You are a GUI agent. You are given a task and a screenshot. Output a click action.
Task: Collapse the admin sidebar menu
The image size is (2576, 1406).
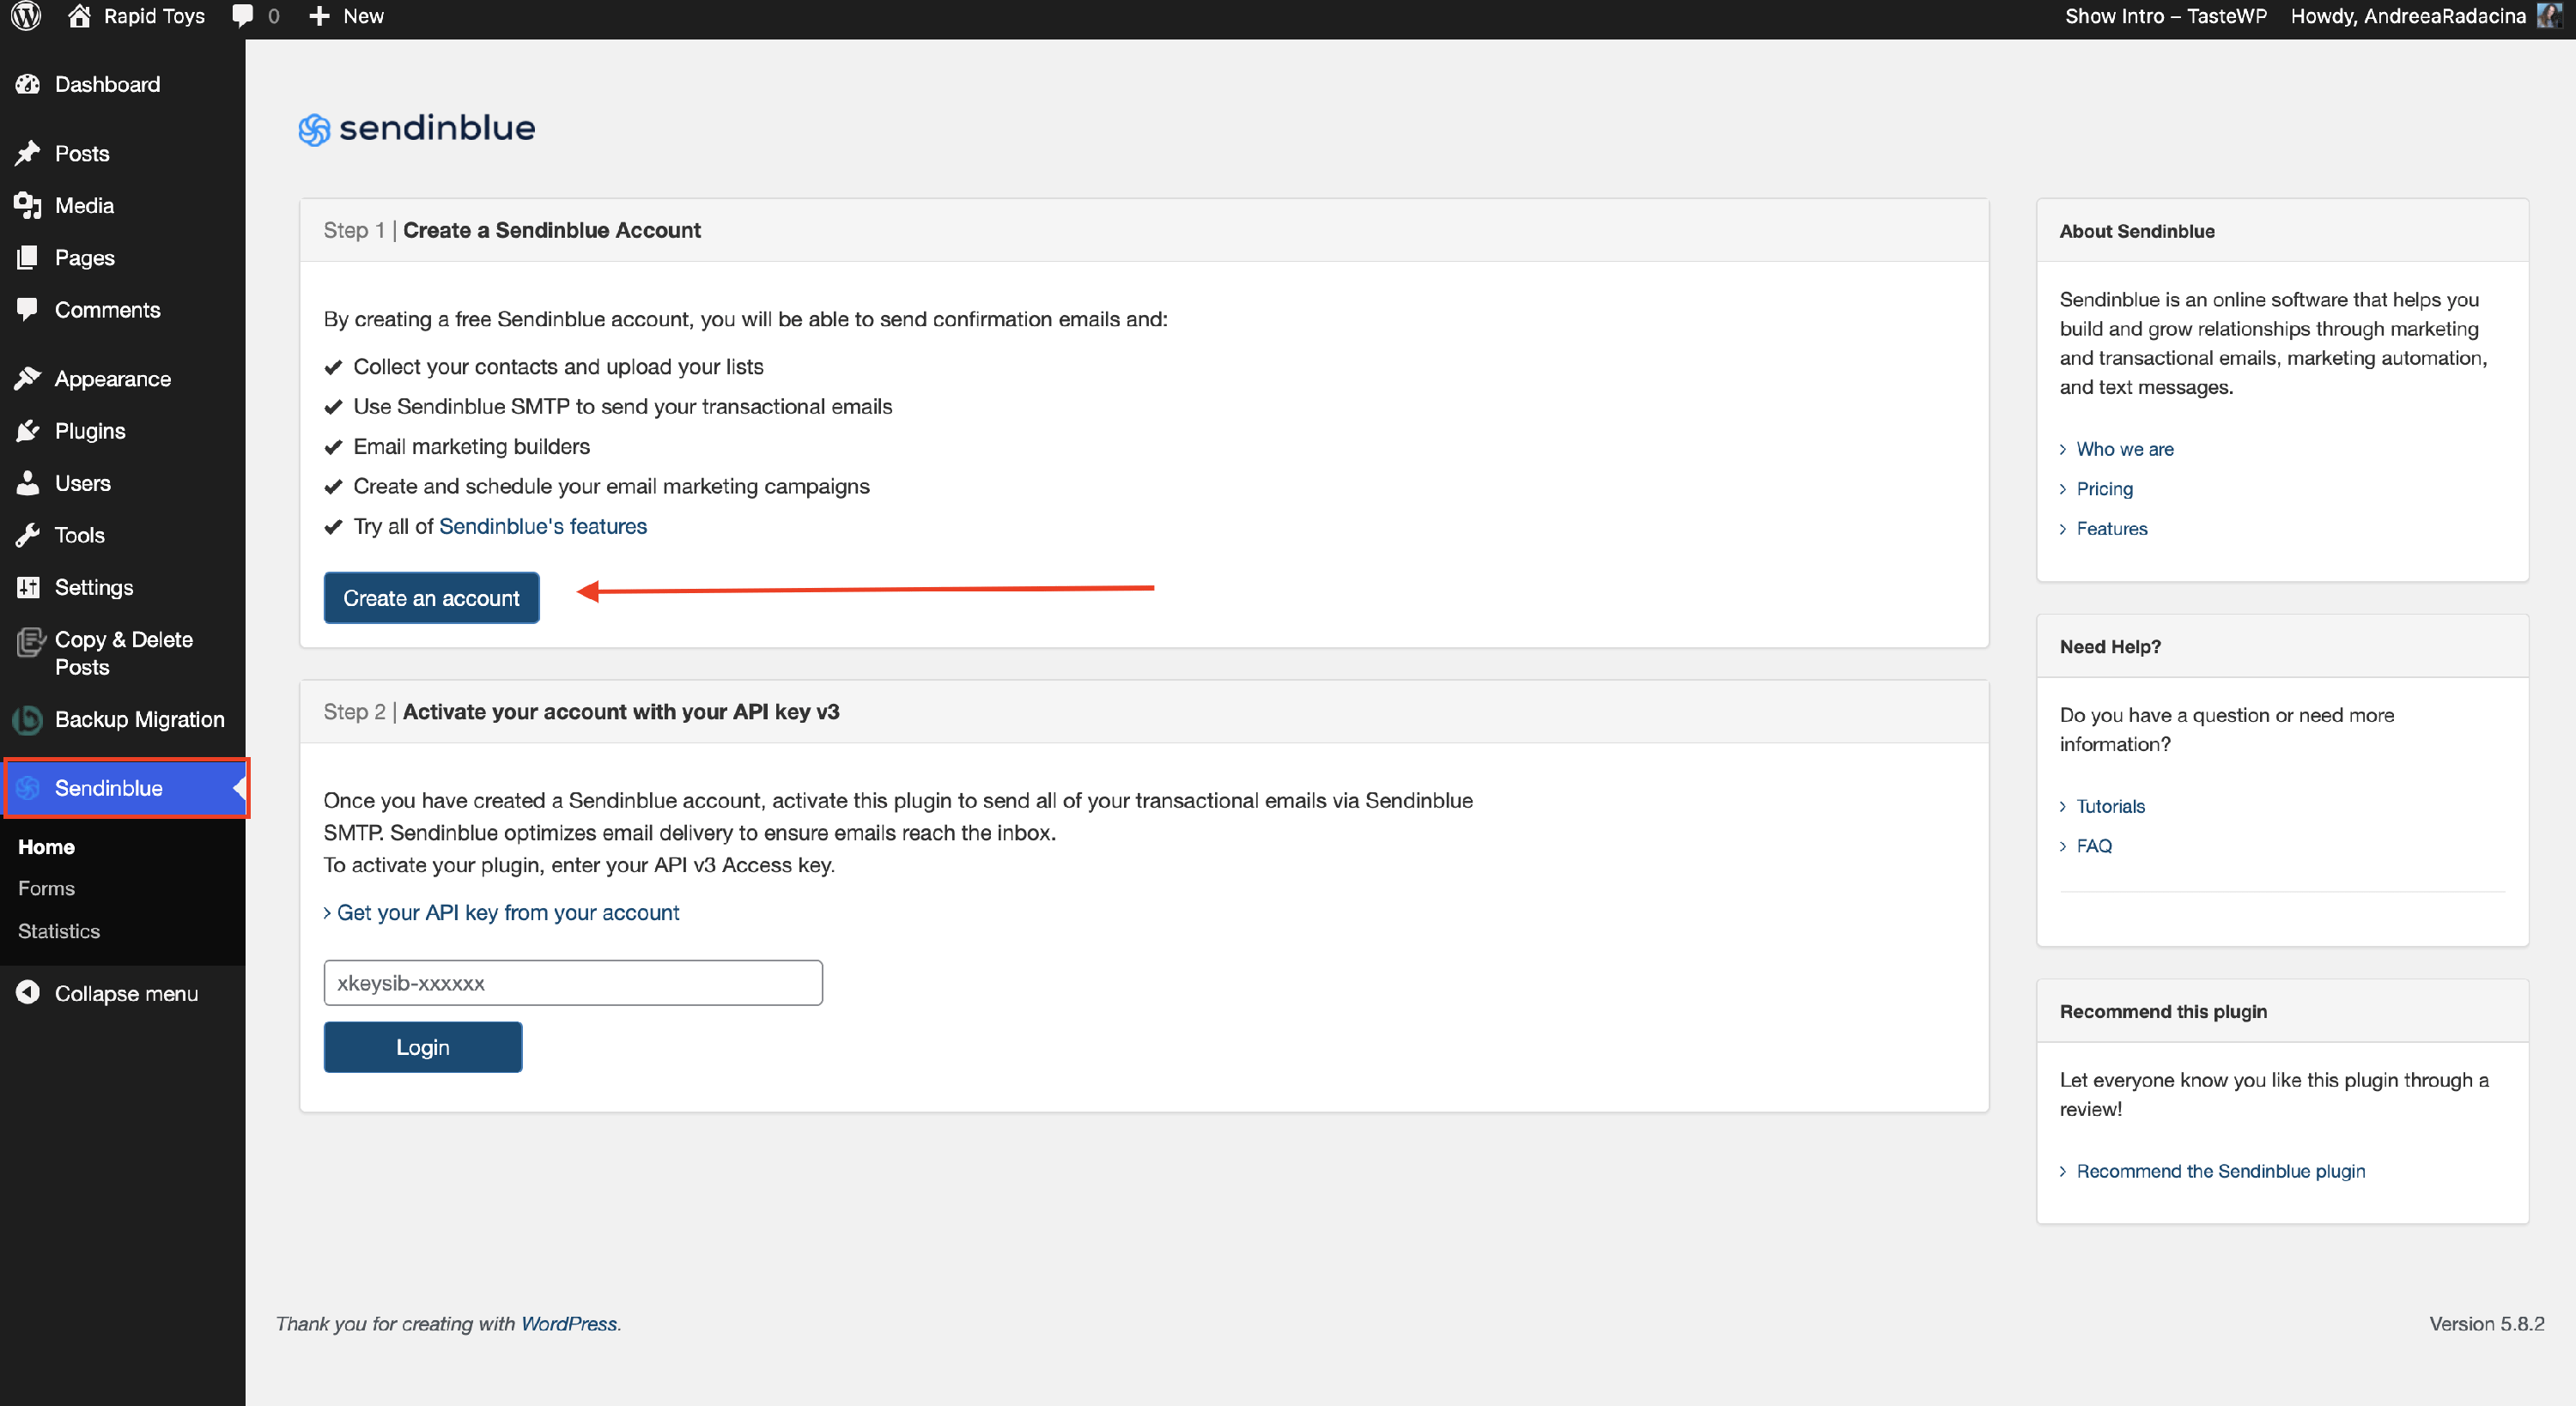[126, 993]
